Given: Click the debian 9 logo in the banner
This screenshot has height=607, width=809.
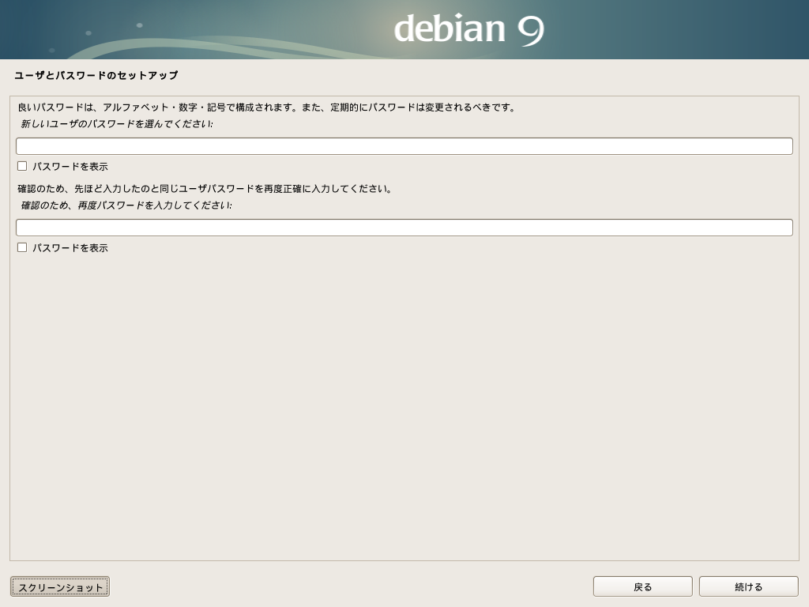Looking at the screenshot, I should point(468,29).
